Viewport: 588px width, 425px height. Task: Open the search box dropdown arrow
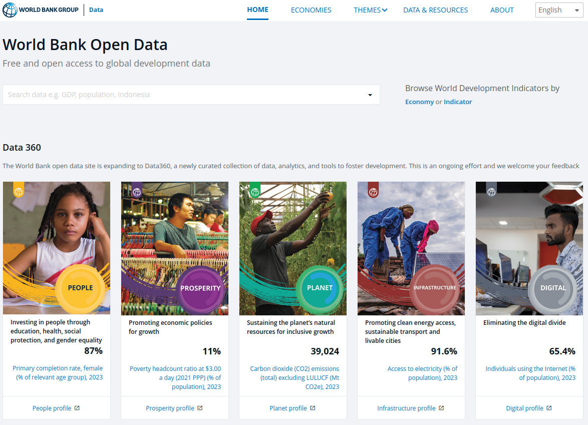(x=370, y=95)
